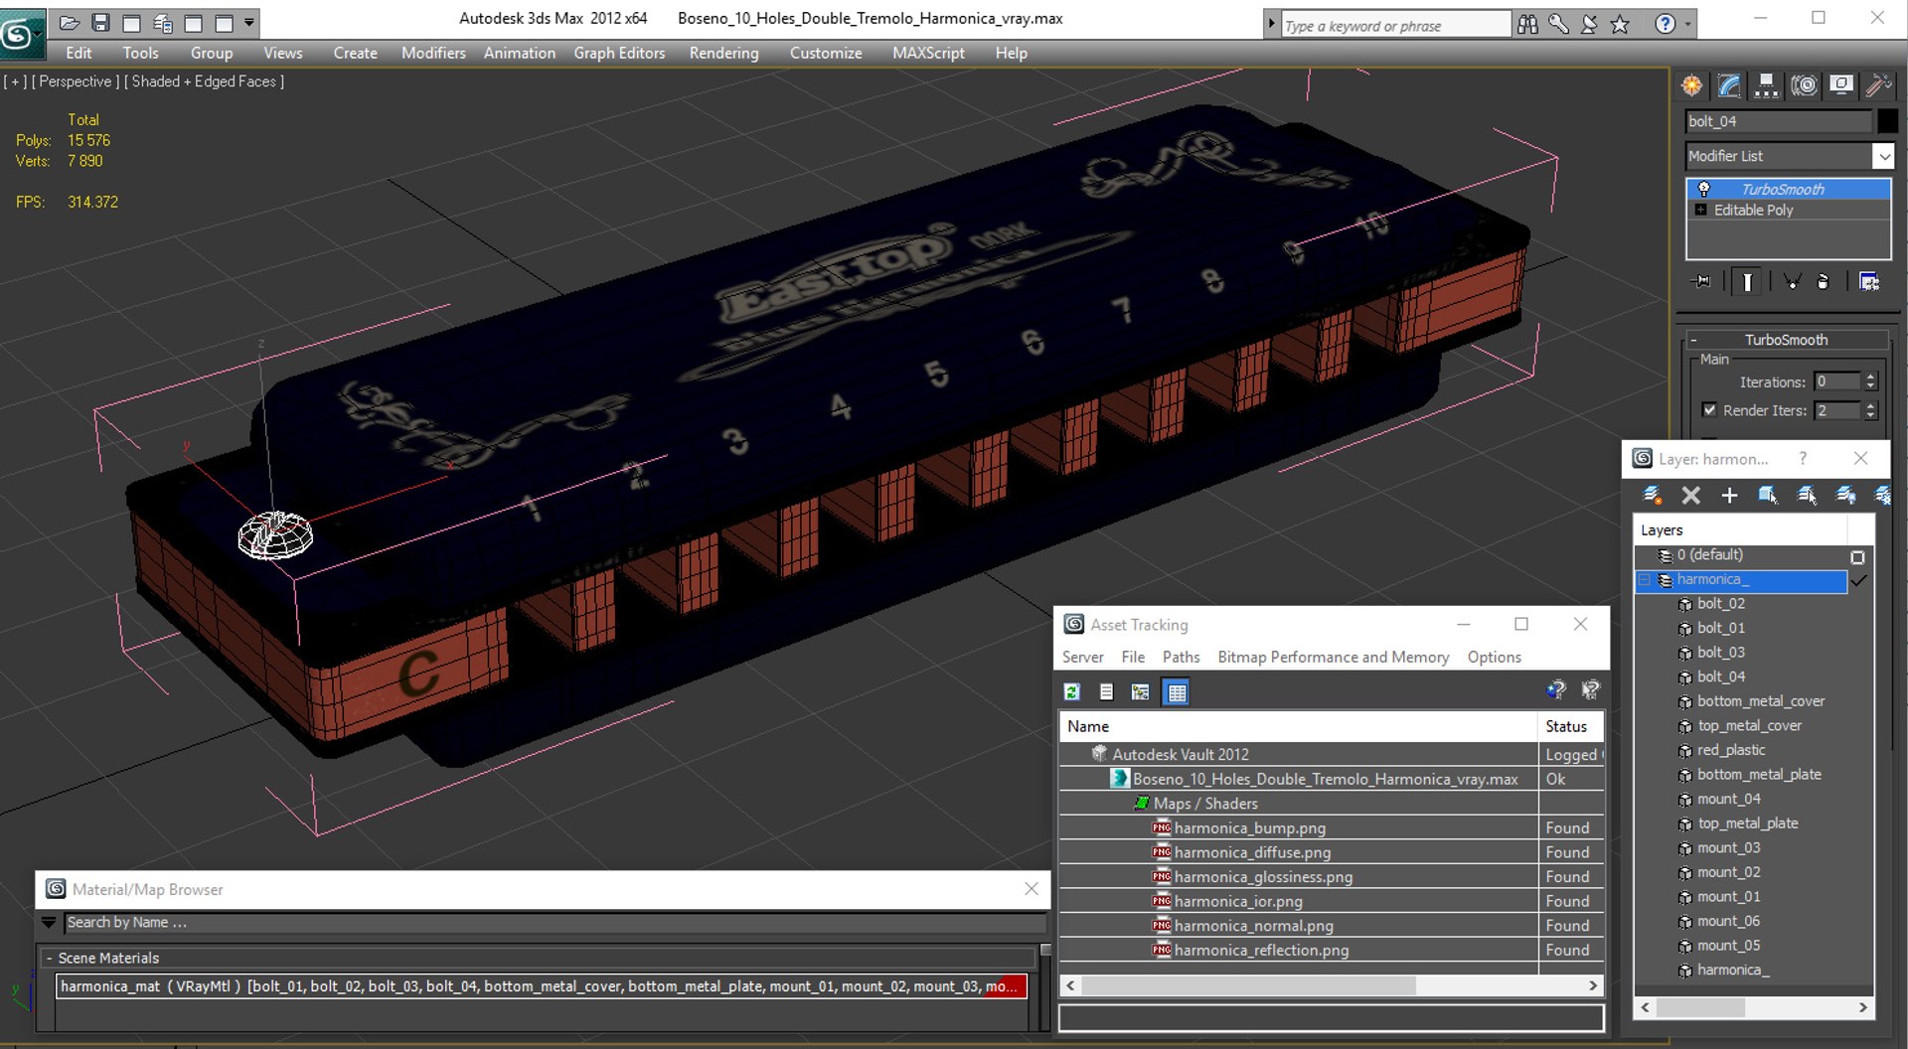Click the object name field bolt_04
This screenshot has height=1049, width=1908.
coord(1778,121)
